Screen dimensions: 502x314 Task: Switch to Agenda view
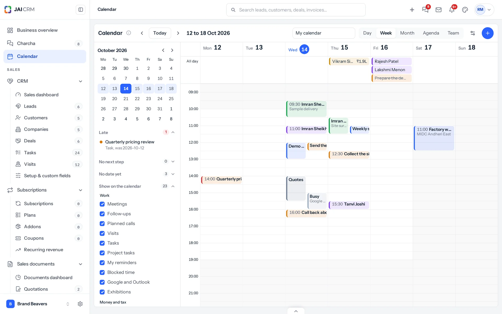431,33
